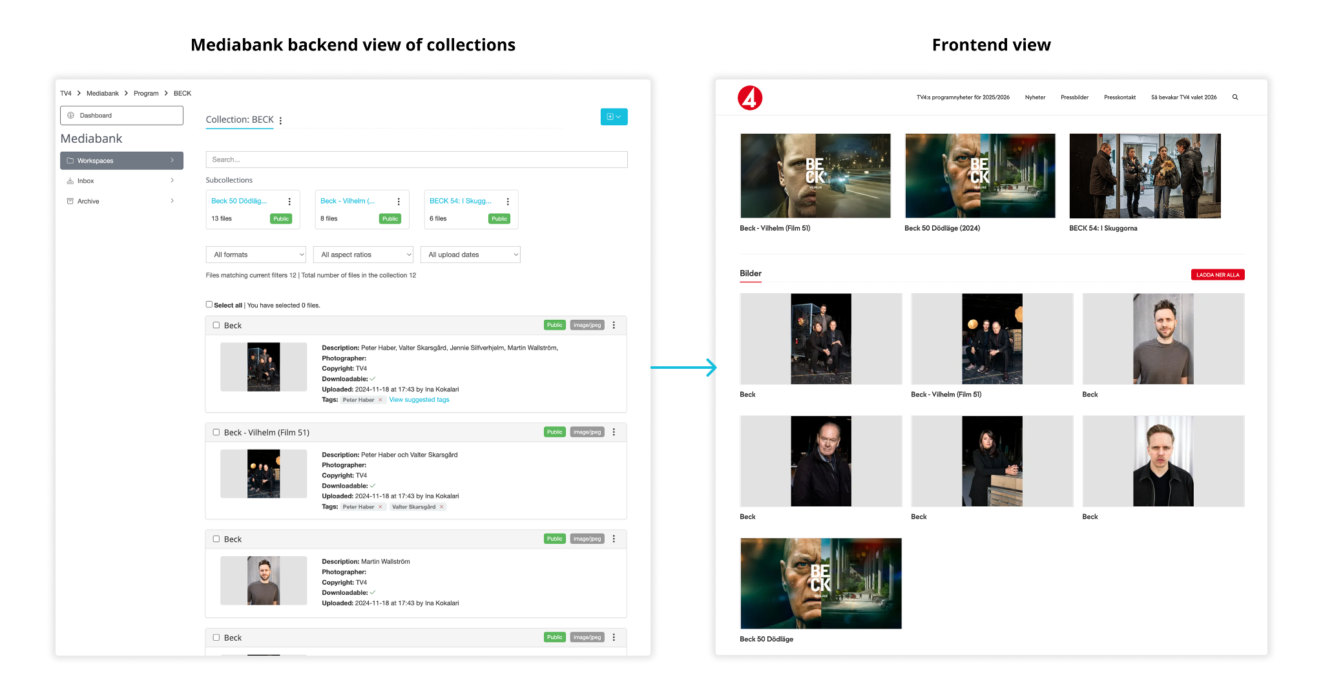The width and height of the screenshot is (1323, 686).
Task: Select Inbox in the Mediabank sidebar
Action: 86,181
